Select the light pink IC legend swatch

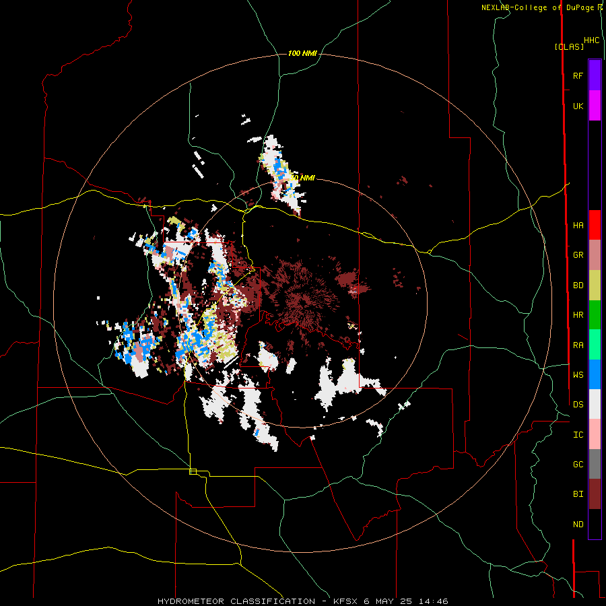pyautogui.click(x=595, y=434)
